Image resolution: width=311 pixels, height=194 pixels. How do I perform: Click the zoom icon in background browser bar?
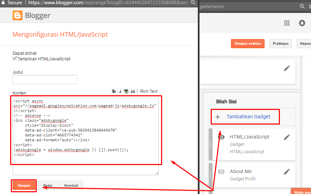302,6
